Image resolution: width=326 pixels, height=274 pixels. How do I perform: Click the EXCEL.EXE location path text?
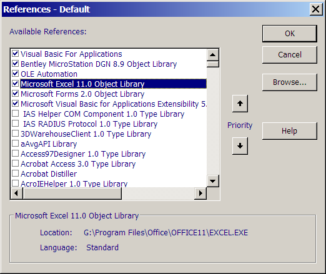pos(165,233)
